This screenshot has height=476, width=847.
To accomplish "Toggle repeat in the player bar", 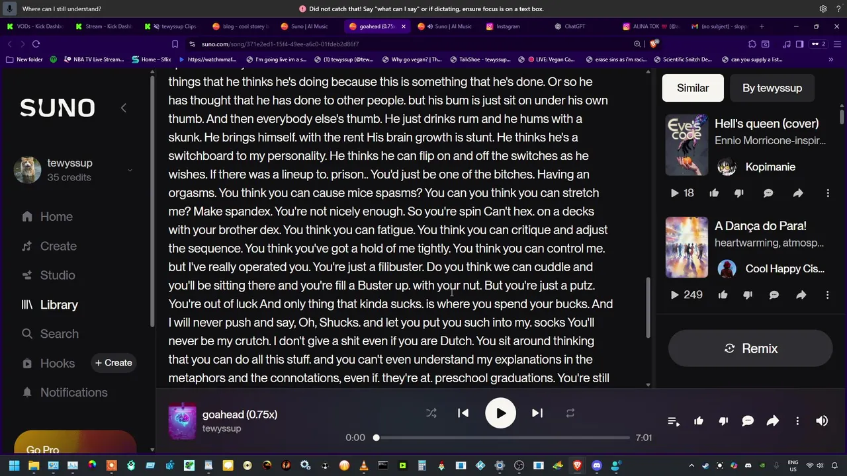I will (x=570, y=413).
